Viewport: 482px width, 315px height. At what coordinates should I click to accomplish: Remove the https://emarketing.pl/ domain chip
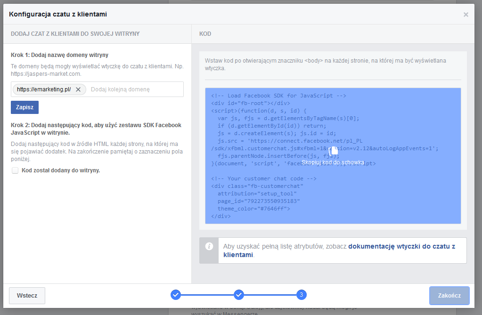tap(78, 89)
